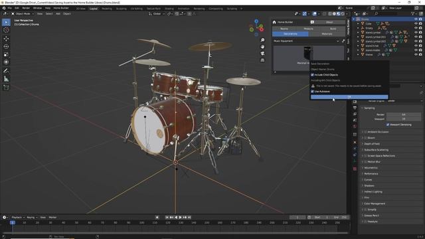Screen dimensions: 425x239
Task: Click the viewport pan hand icon
Action: point(262,46)
